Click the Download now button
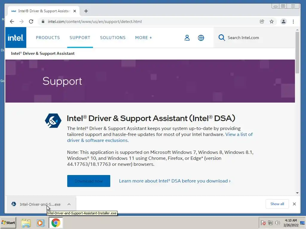Image resolution: width=306 pixels, height=229 pixels. [88, 181]
